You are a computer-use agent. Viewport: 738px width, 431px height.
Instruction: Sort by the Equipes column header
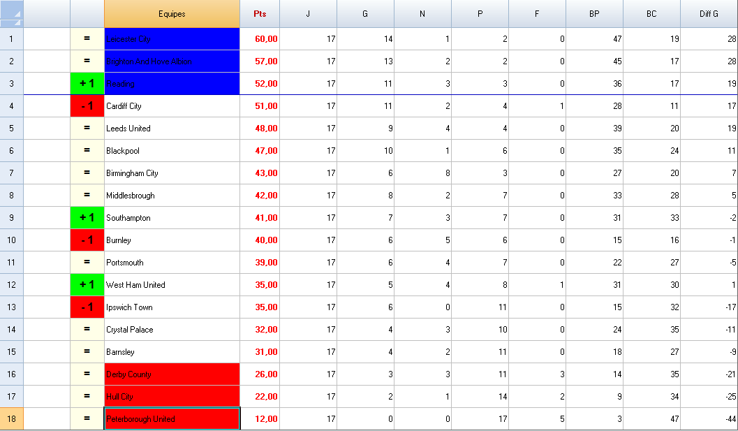coord(172,14)
